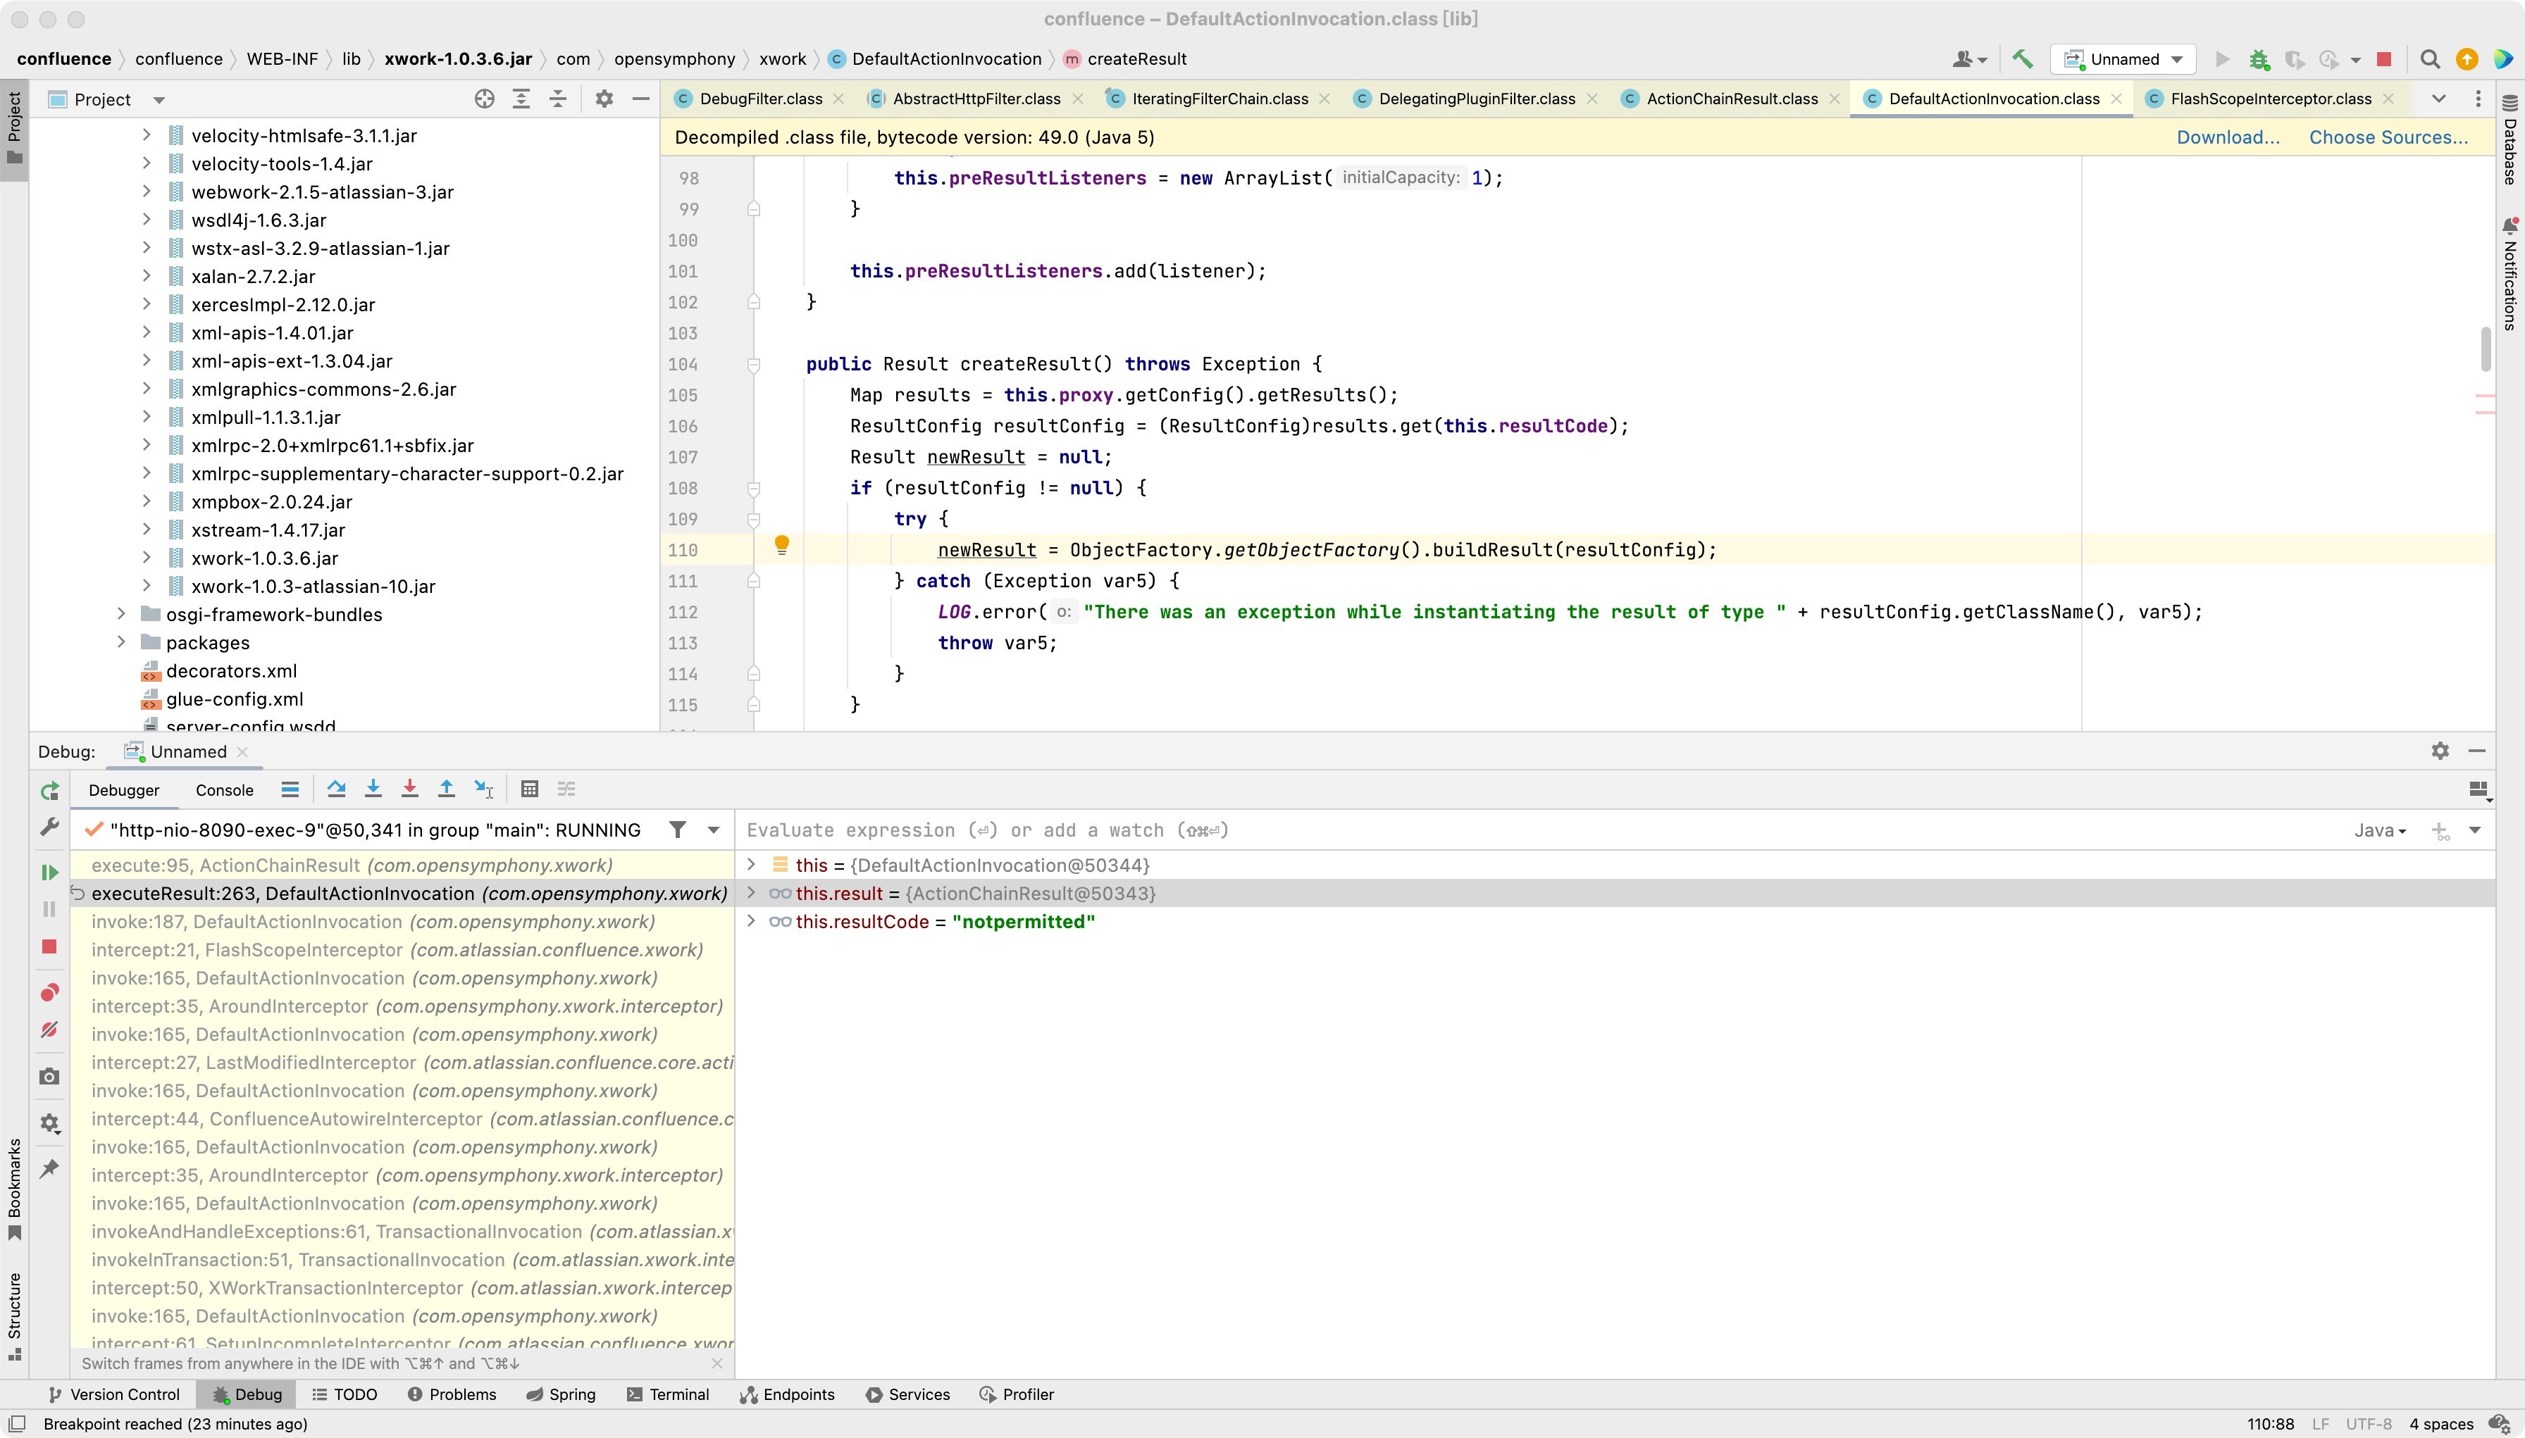This screenshot has height=1438, width=2525.
Task: Click Step Out icon in debugger toolbar
Action: pos(447,789)
